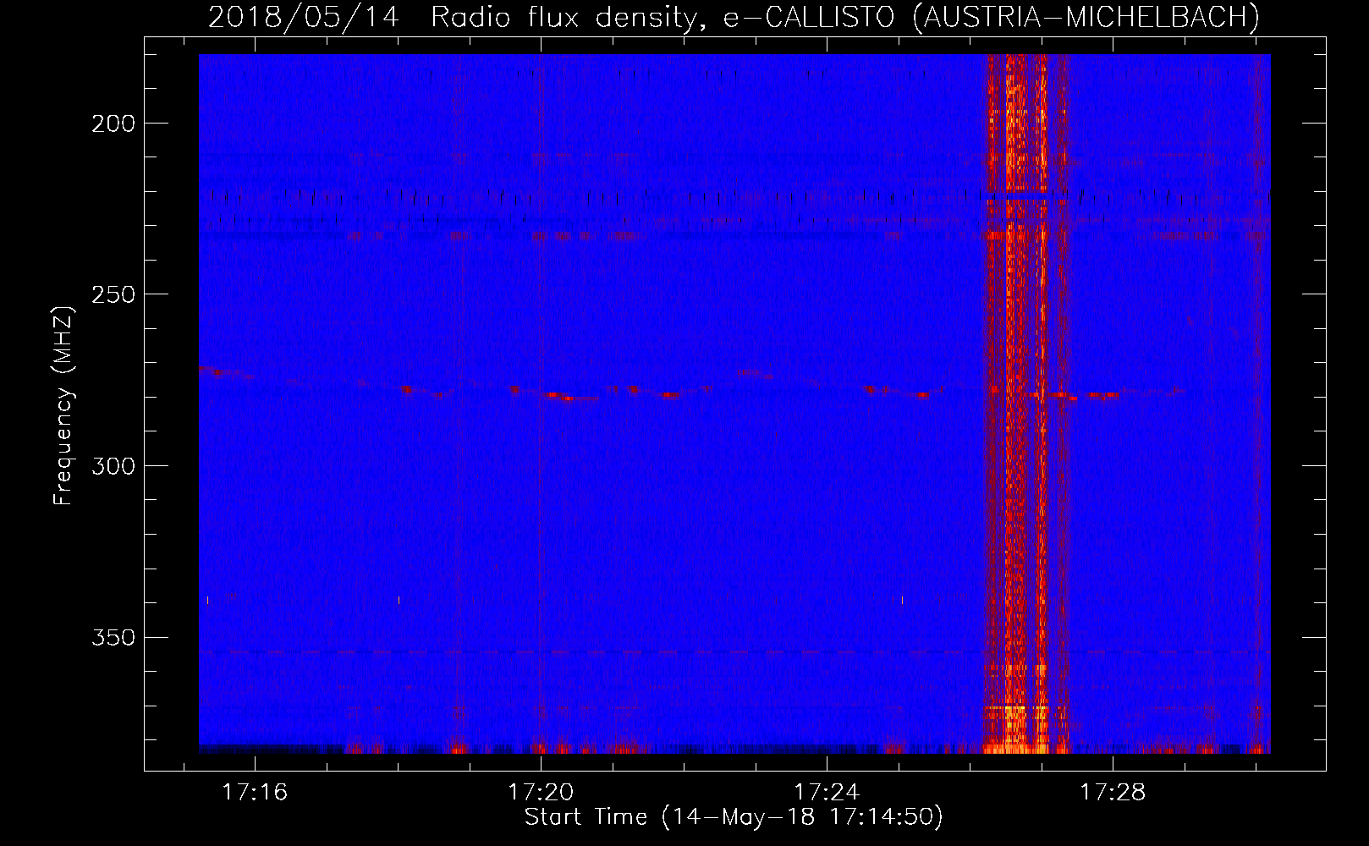The image size is (1369, 846).
Task: Click the 17:16 time tick label
Action: (255, 792)
